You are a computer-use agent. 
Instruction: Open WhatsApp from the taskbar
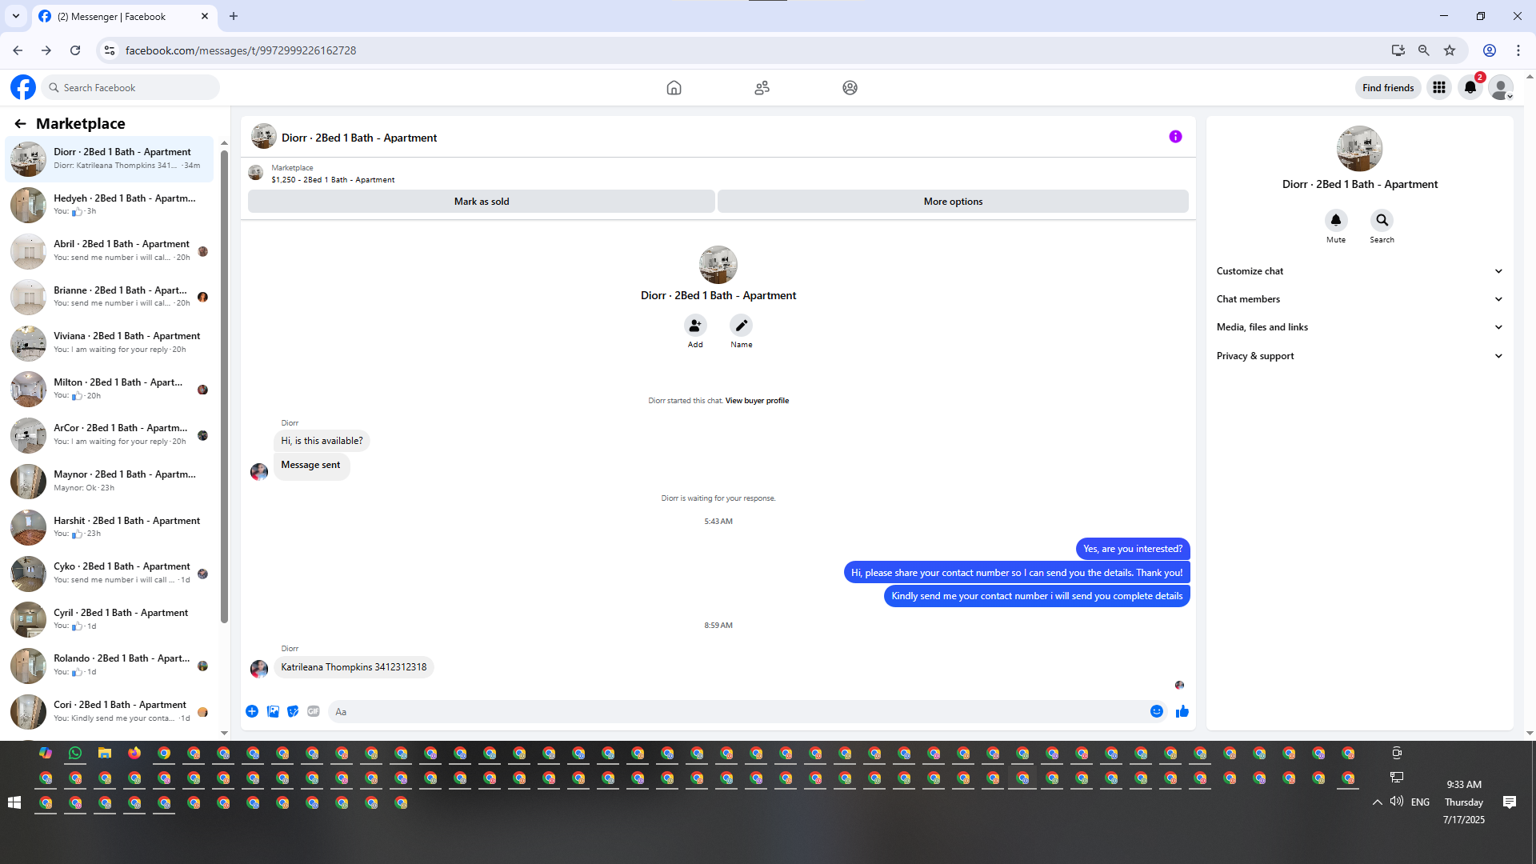click(75, 753)
